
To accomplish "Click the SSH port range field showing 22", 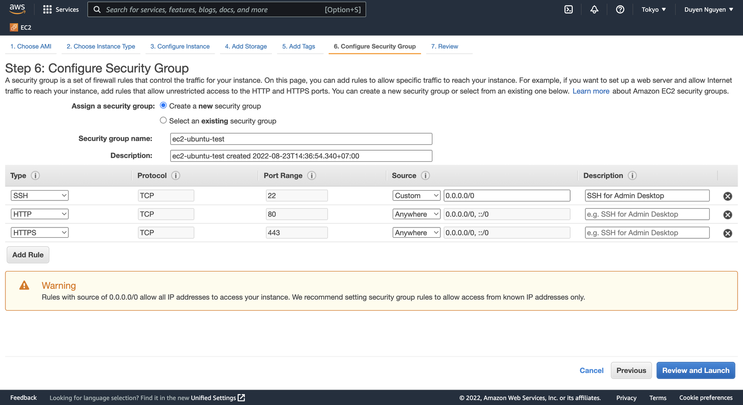I will click(297, 196).
